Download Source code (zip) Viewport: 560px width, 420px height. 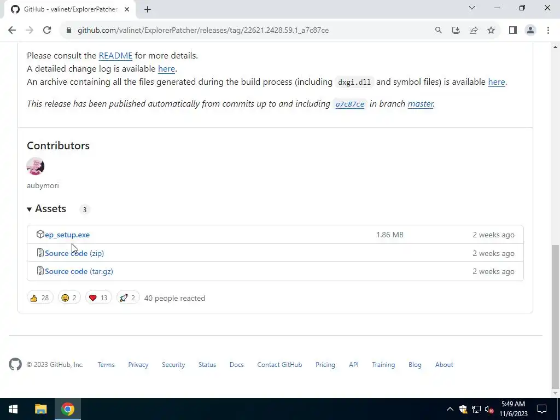click(74, 253)
